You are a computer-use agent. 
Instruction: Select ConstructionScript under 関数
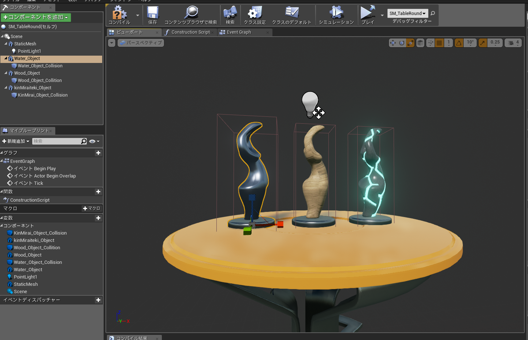coord(30,200)
